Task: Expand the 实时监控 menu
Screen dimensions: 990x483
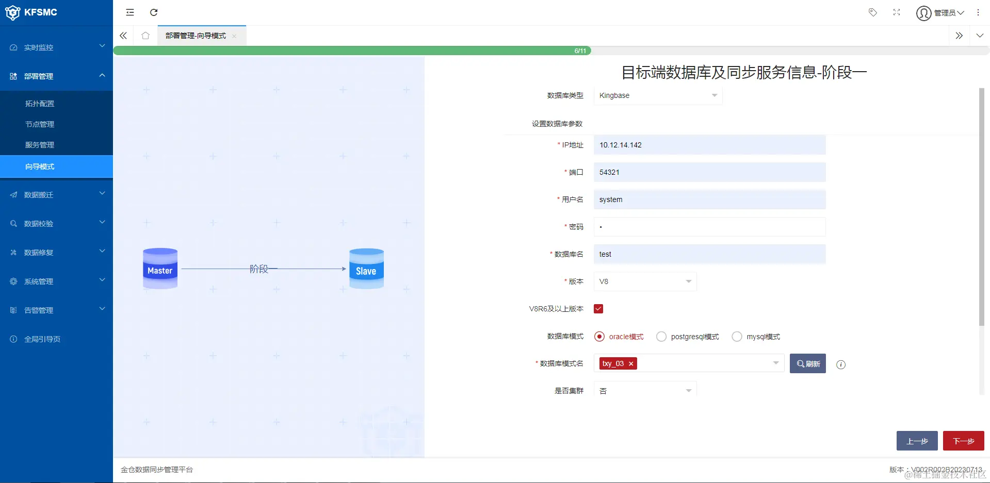Action: (102, 46)
